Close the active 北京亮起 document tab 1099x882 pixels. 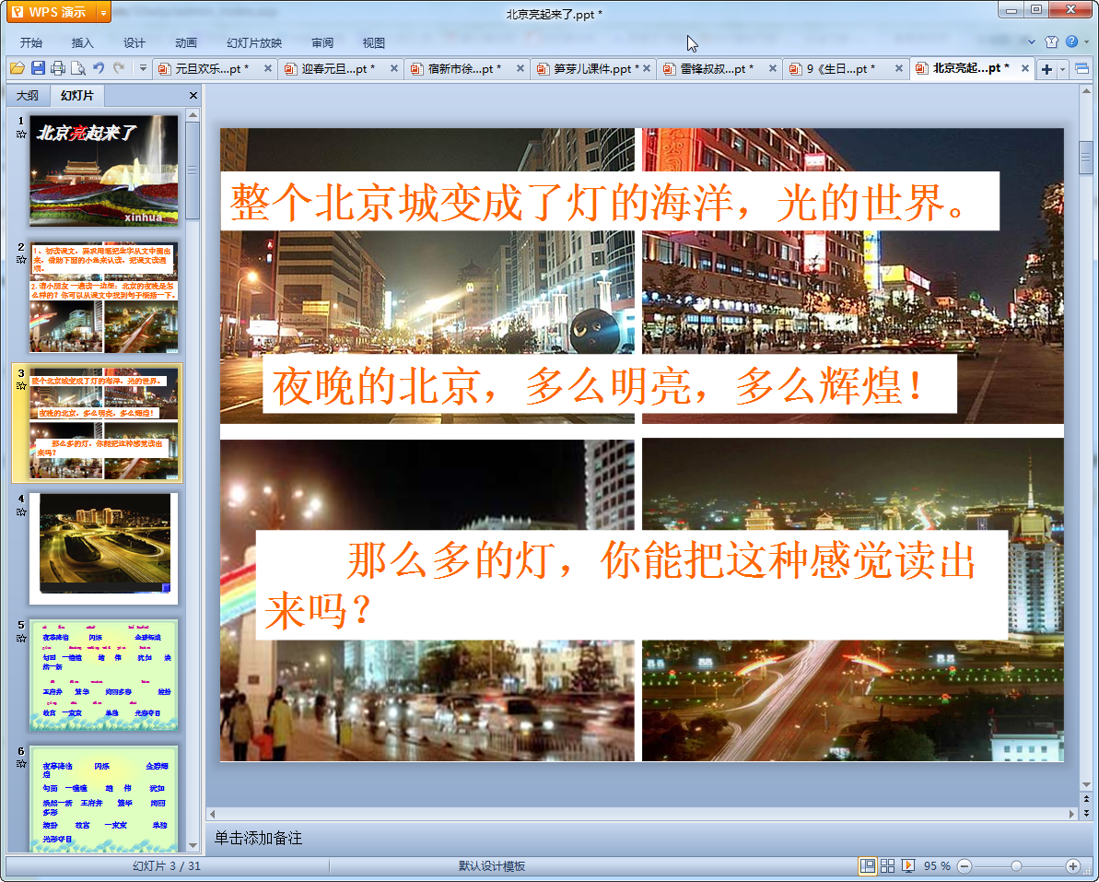coord(1024,69)
